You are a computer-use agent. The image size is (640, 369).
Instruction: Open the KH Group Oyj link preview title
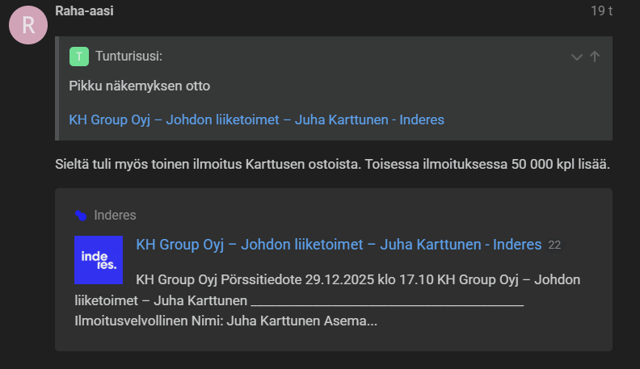click(339, 245)
